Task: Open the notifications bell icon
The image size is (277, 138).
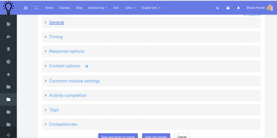Action: coord(239,8)
